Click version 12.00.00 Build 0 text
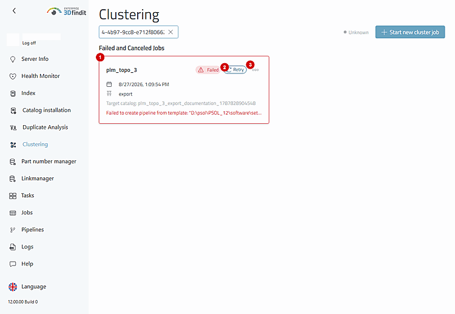Image resolution: width=455 pixels, height=314 pixels. (x=23, y=302)
